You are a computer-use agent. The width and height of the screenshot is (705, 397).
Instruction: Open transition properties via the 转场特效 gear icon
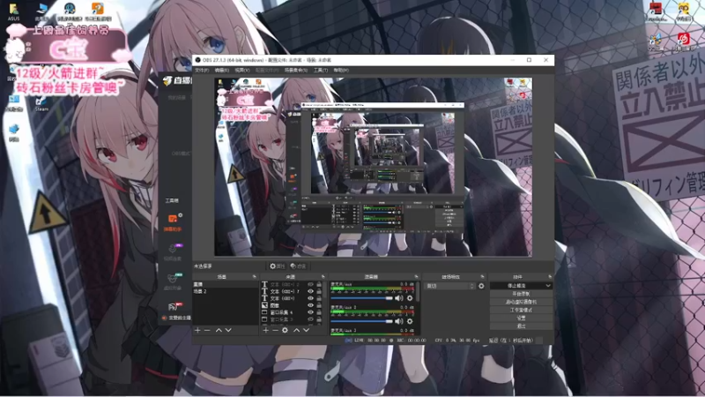pos(481,286)
